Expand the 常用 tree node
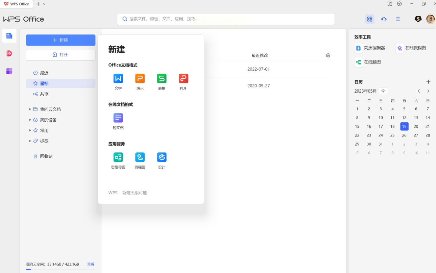Image resolution: width=436 pixels, height=273 pixels. click(x=30, y=130)
